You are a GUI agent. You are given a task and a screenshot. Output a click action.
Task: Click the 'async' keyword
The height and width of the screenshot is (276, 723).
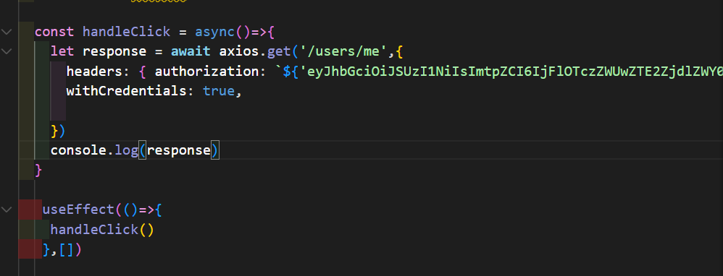tap(215, 32)
